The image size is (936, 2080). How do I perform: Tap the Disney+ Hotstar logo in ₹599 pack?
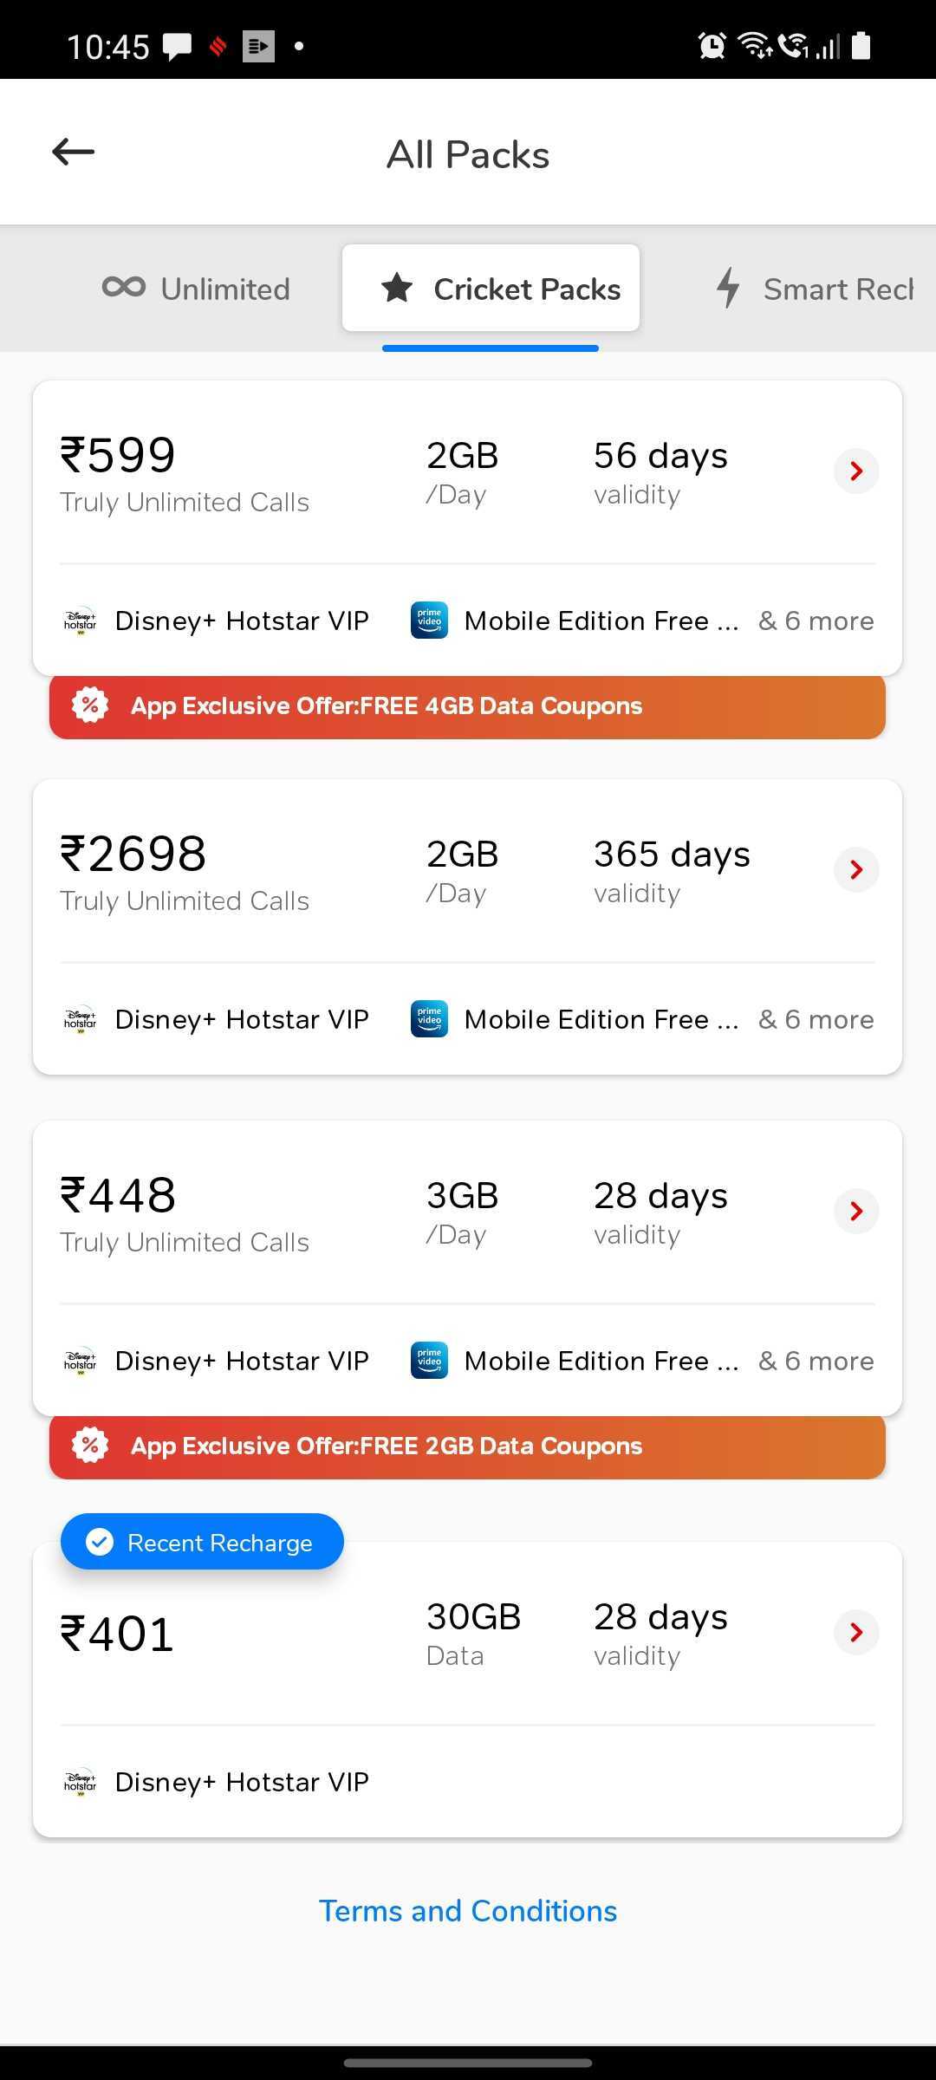81,621
